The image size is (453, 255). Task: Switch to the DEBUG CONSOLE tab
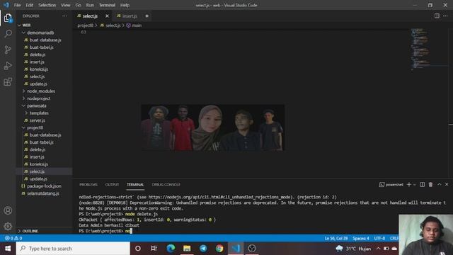(166, 184)
